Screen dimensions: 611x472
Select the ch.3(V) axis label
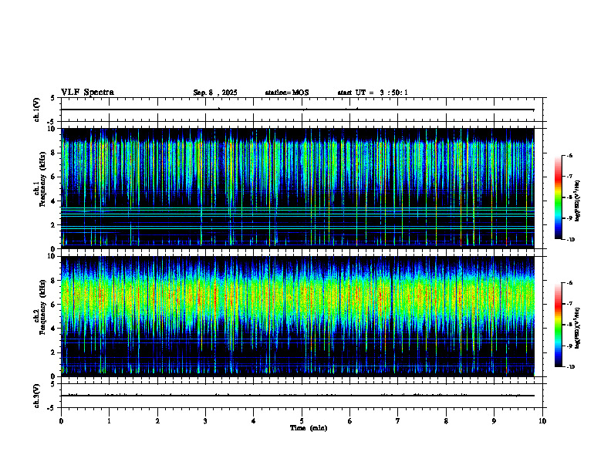37,396
